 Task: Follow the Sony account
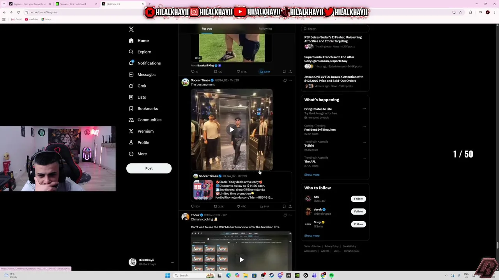click(x=358, y=224)
